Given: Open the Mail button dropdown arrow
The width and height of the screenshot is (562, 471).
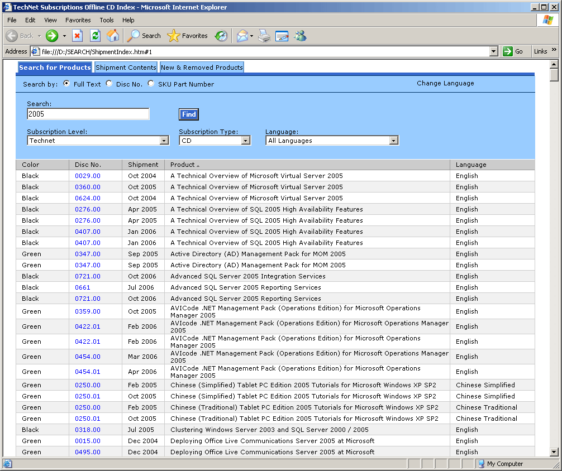Looking at the screenshot, I should pyautogui.click(x=251, y=36).
